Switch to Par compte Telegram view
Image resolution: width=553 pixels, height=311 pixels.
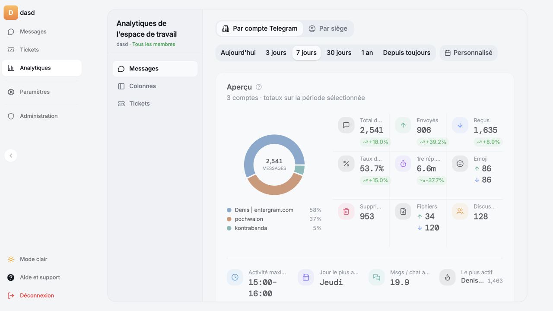coord(260,29)
